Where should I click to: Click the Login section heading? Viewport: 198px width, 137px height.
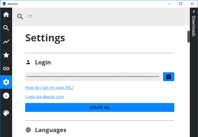43,62
